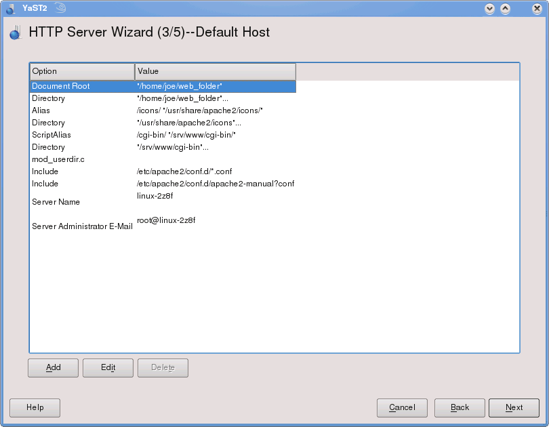The height and width of the screenshot is (427, 549).
Task: Click the value /icons/ "/usr/share/apache2/icons/"
Action: pyautogui.click(x=199, y=111)
